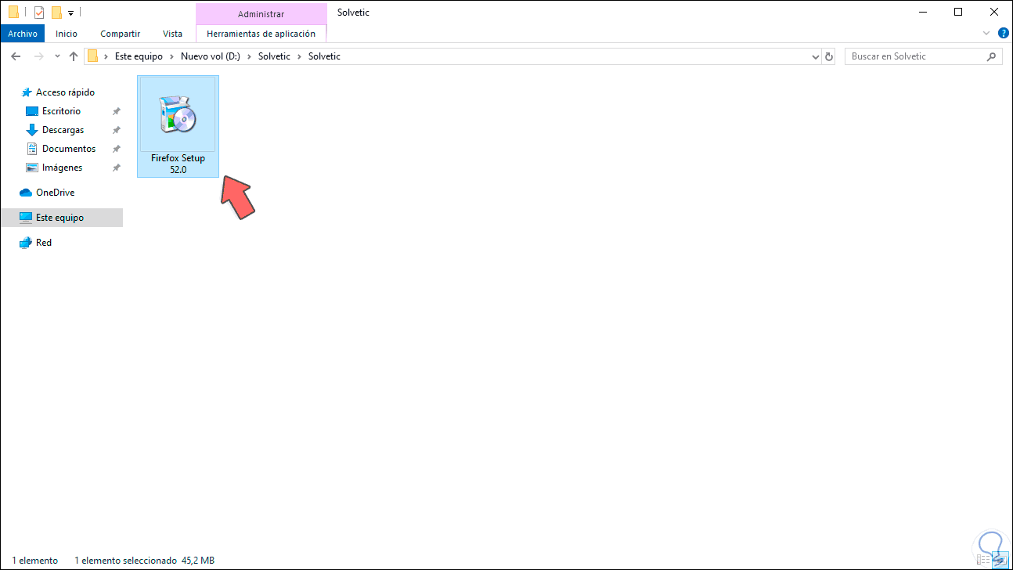Open the Archivo menu
1013x570 pixels.
(x=23, y=34)
